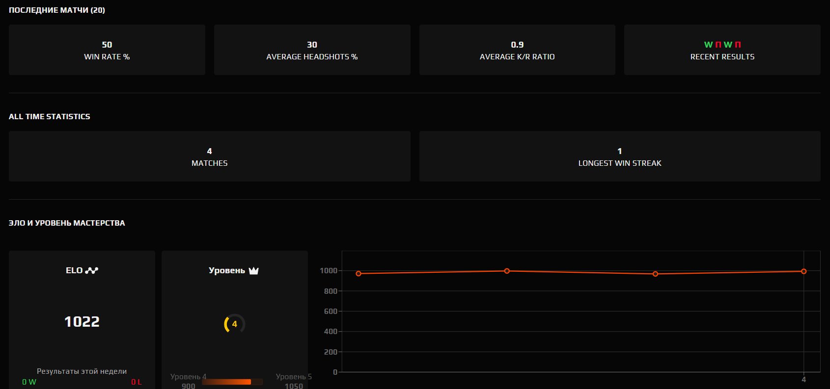Select the last data point on ELO chart
The height and width of the screenshot is (389, 830).
[x=803, y=271]
